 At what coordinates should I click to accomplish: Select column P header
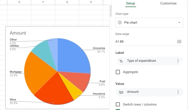click(43, 2)
